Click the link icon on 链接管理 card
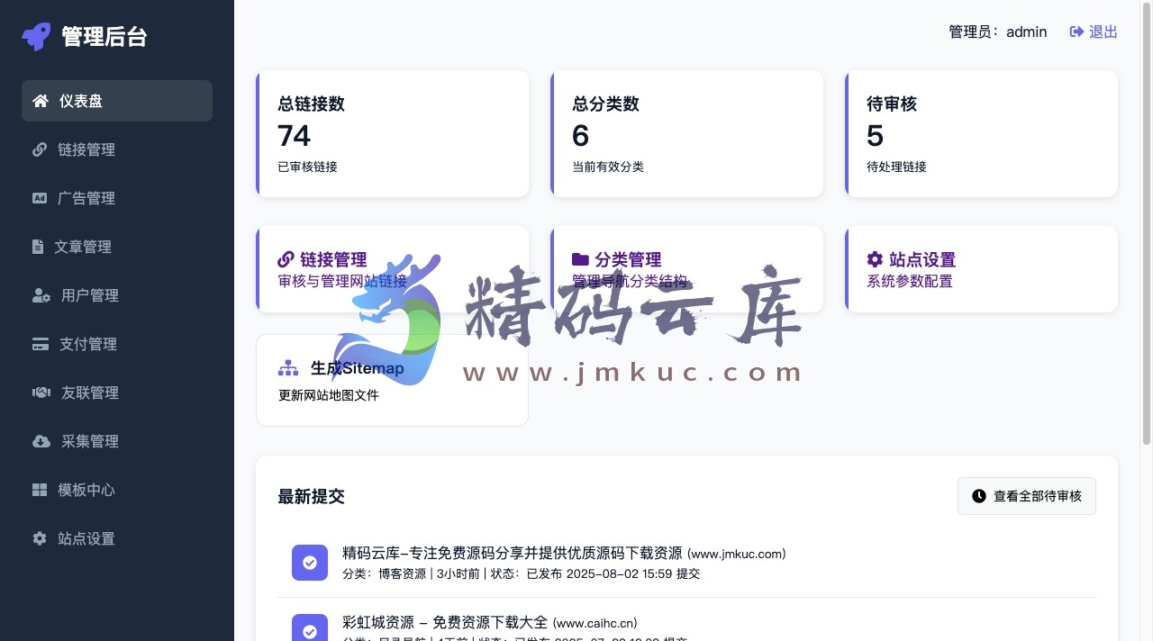 286,259
